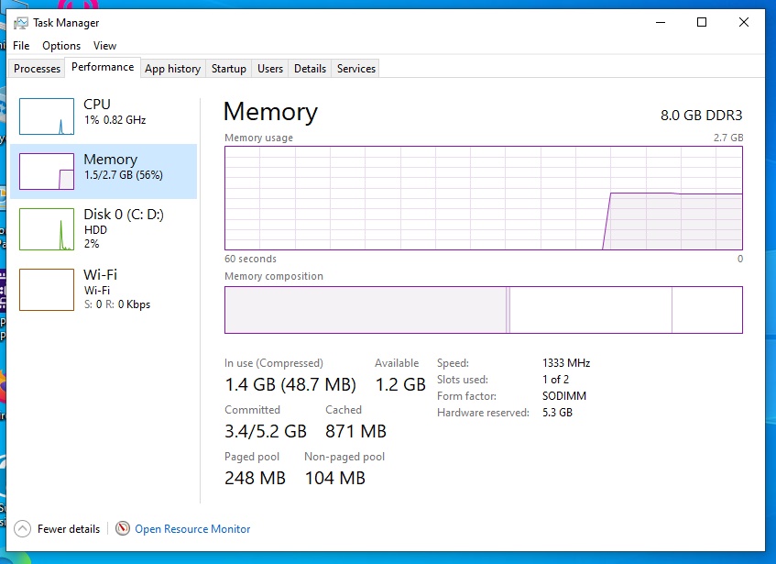The height and width of the screenshot is (564, 776).
Task: Click the 2.7 GB graph maximum label
Action: (x=728, y=138)
